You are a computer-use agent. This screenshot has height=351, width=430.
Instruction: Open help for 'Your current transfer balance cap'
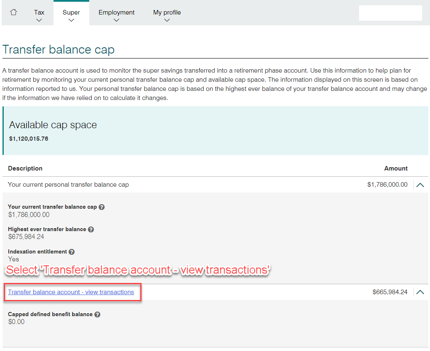[102, 207]
